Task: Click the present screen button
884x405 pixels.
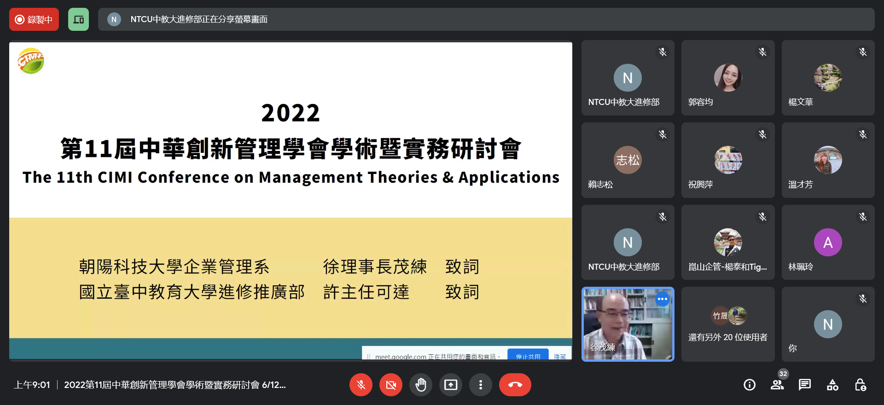Action: (x=451, y=385)
